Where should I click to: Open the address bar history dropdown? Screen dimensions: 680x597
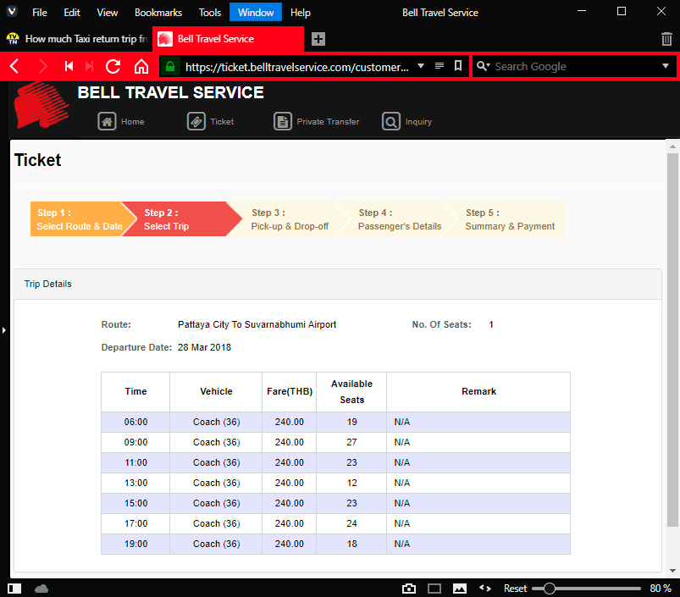click(x=421, y=66)
